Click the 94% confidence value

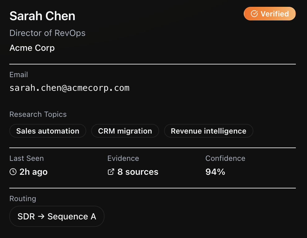coord(215,172)
